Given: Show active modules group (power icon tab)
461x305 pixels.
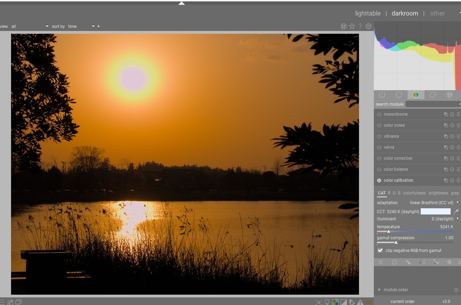Looking at the screenshot, I should [x=382, y=95].
